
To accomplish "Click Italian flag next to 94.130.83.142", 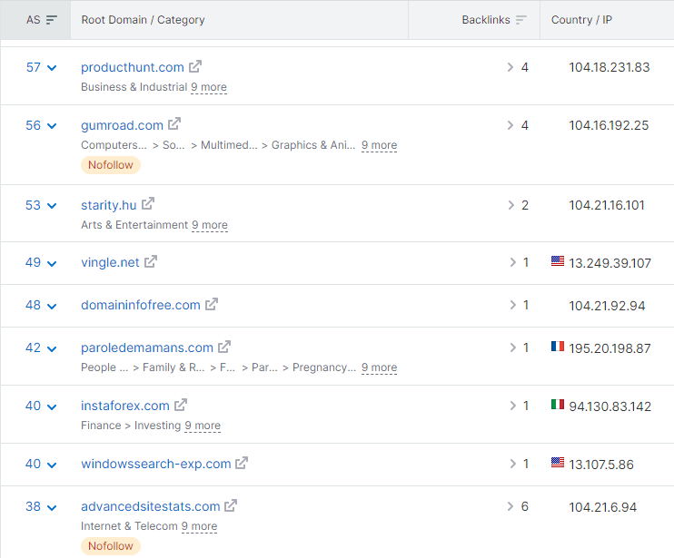I will (558, 405).
